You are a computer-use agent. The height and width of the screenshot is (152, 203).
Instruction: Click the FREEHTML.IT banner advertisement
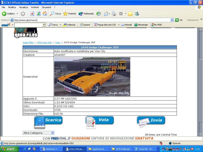[x=98, y=138]
